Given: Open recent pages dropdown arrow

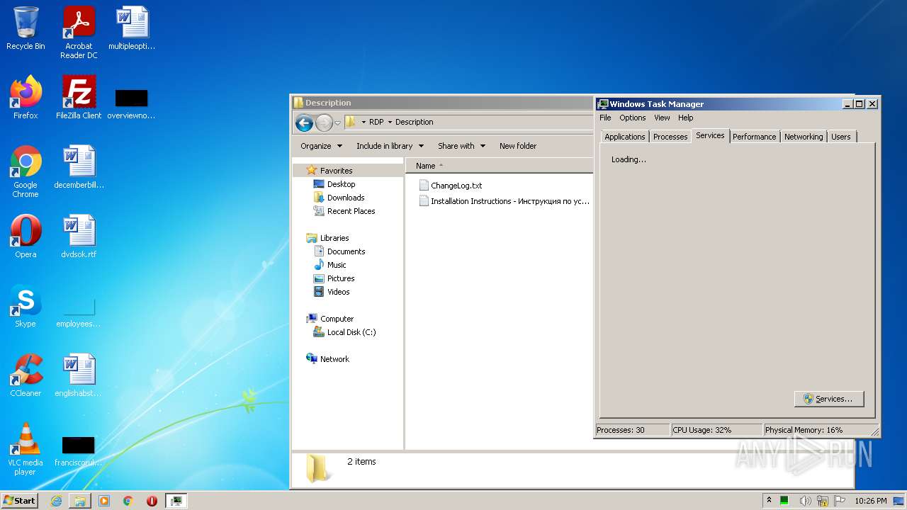Looking at the screenshot, I should click(x=337, y=123).
